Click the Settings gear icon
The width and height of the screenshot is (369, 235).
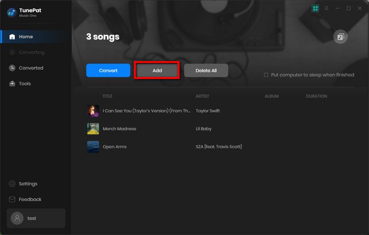tap(12, 184)
